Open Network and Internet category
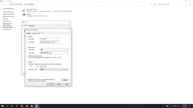Image resolution: width=193 pixels, height=108 pixels. click(x=8, y=14)
